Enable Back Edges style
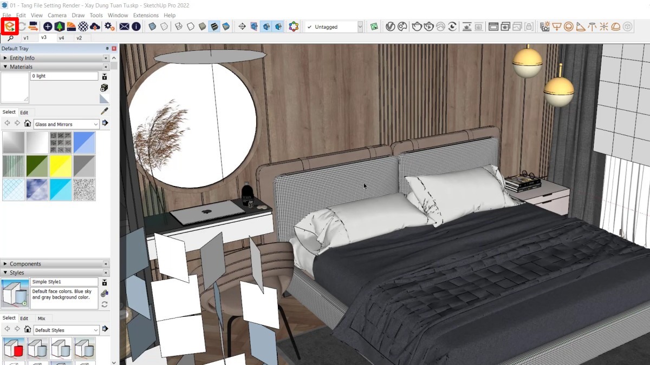 [x=164, y=26]
